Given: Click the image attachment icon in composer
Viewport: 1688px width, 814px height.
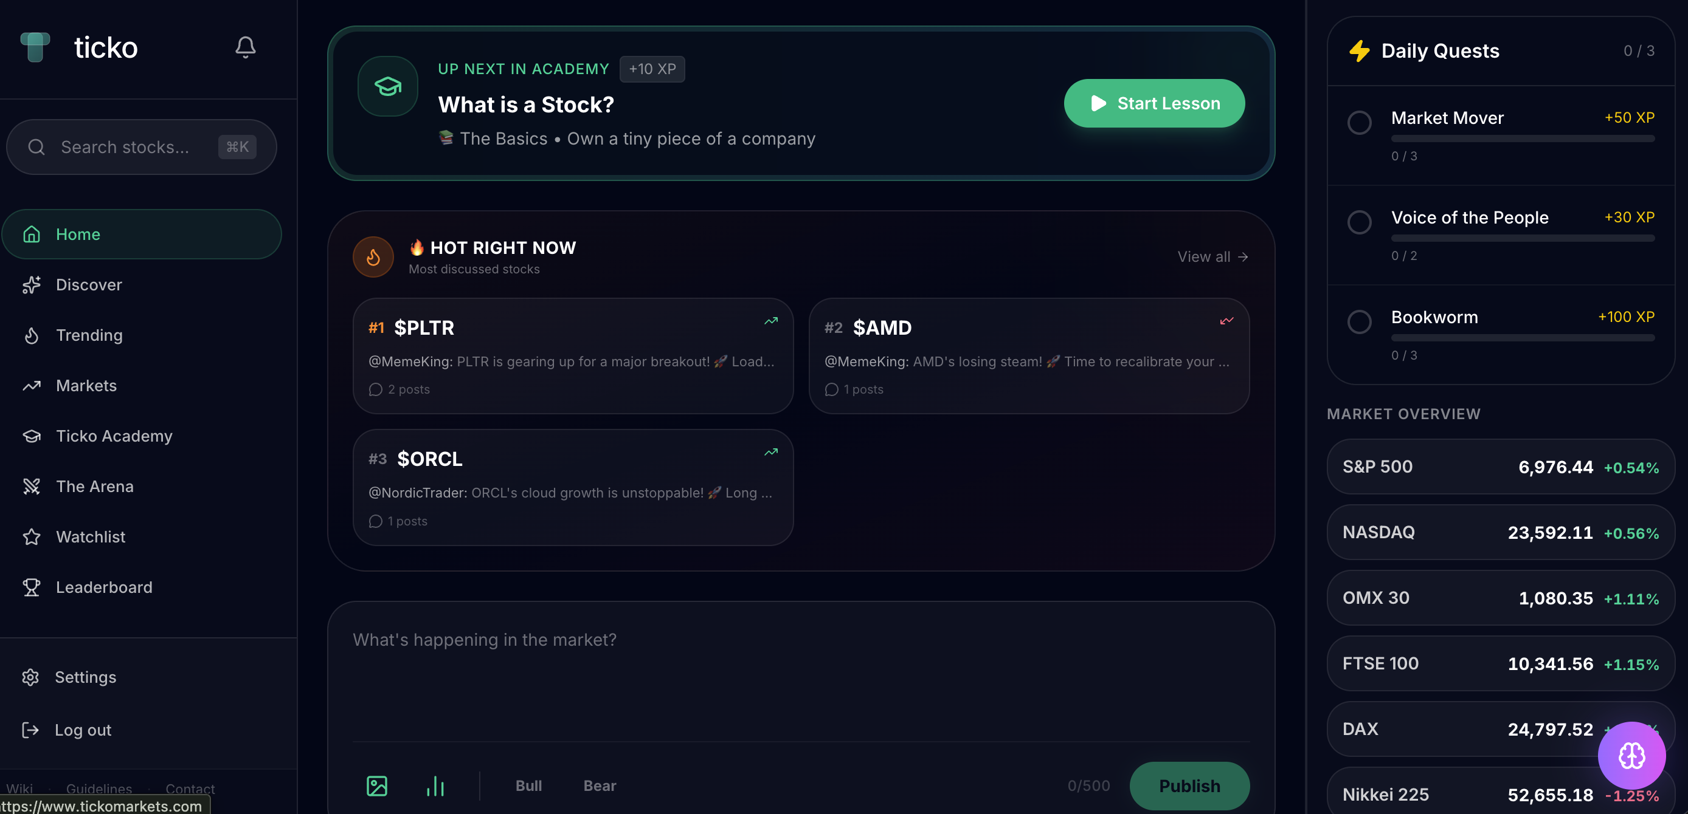Looking at the screenshot, I should 378,786.
